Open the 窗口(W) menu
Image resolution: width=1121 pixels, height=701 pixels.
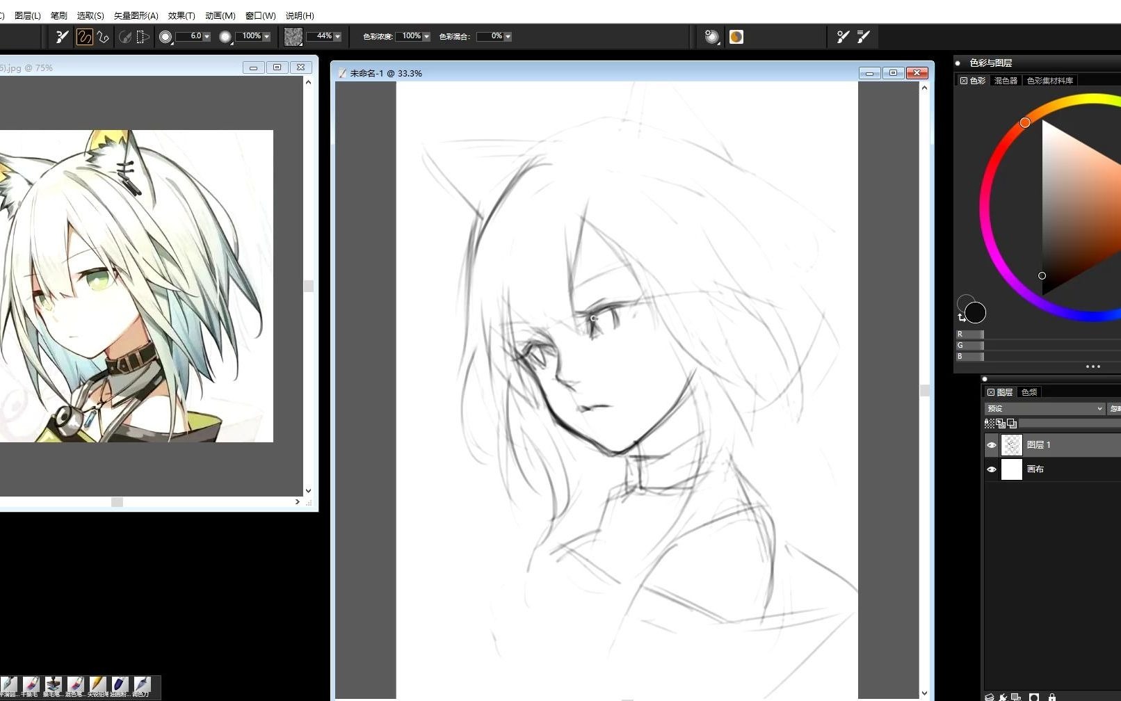tap(261, 15)
